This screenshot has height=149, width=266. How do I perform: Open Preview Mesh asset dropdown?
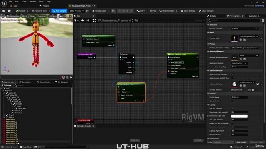[249, 36]
